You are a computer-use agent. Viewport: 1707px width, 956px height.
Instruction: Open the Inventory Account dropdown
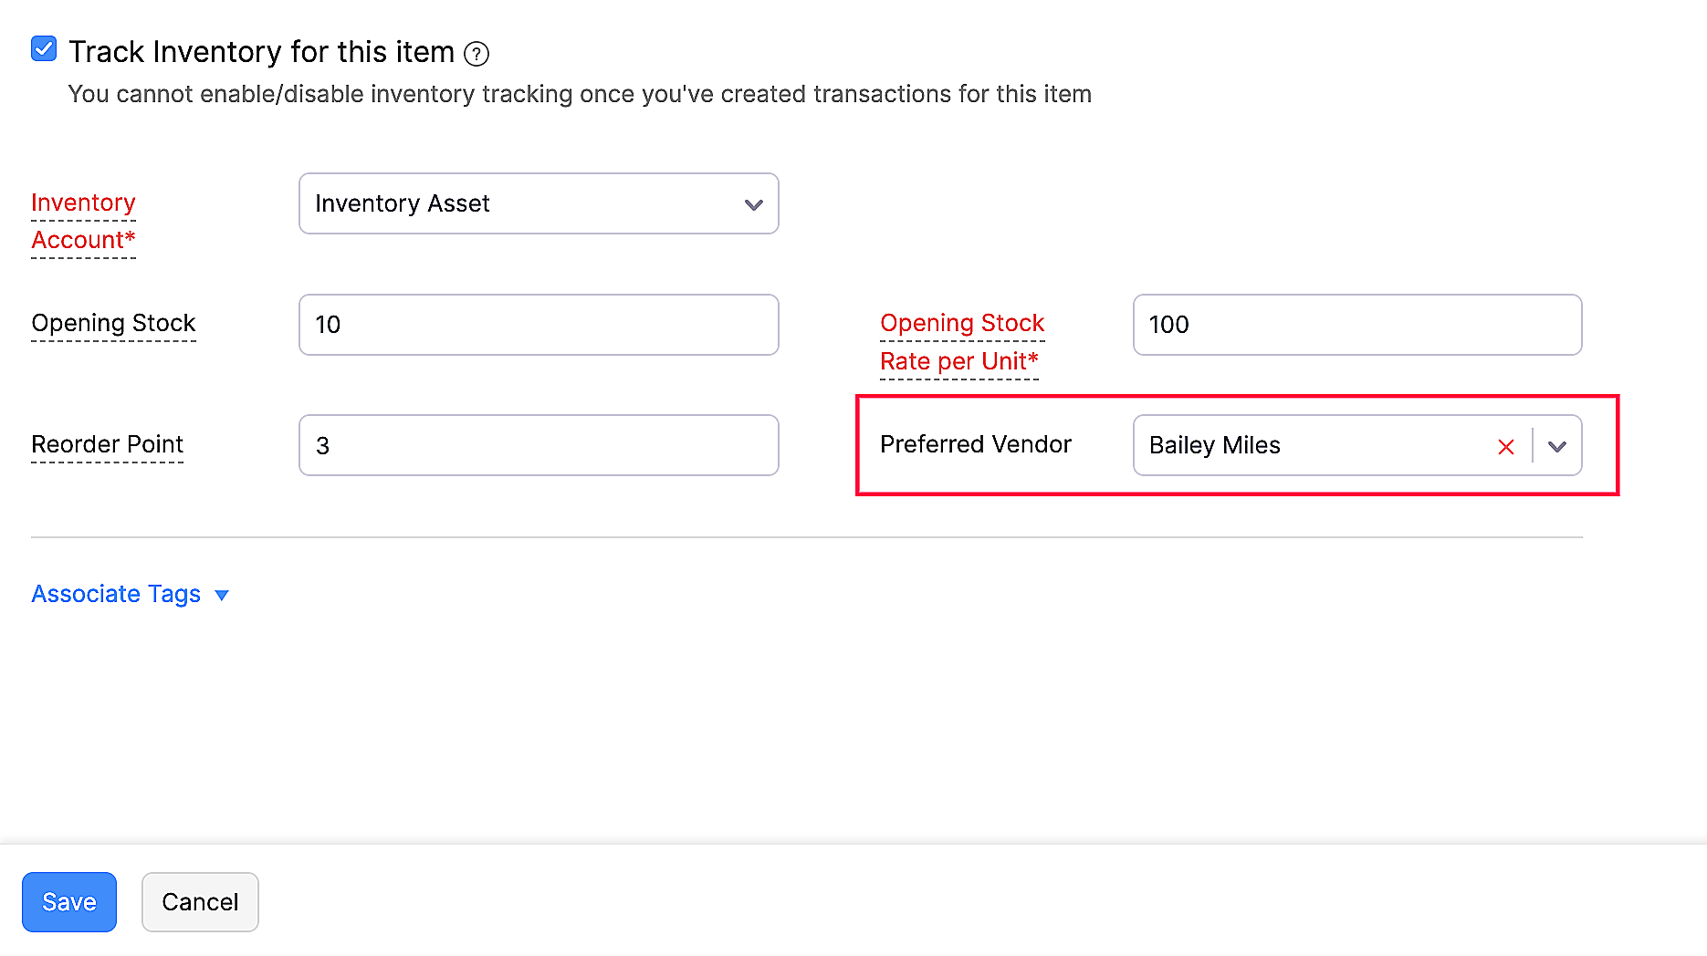[x=539, y=204]
